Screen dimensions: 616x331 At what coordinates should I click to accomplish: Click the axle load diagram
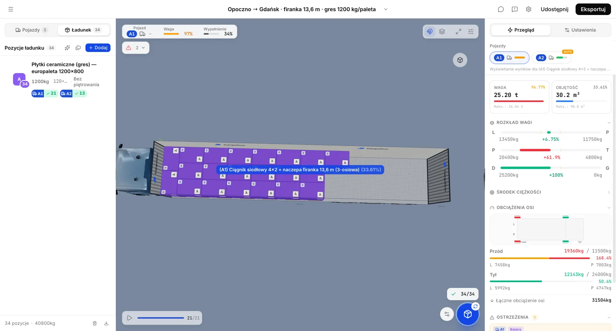[x=550, y=229]
